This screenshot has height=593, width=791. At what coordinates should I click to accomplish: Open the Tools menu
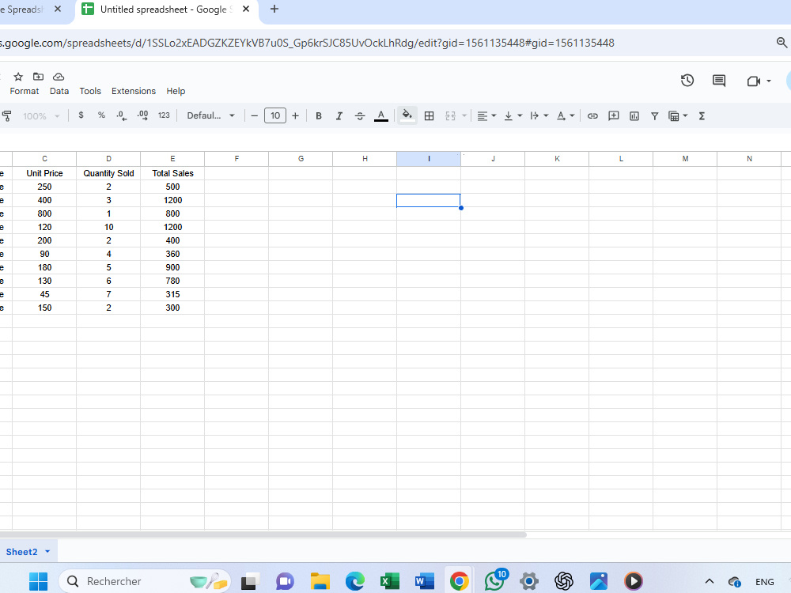[x=90, y=91]
